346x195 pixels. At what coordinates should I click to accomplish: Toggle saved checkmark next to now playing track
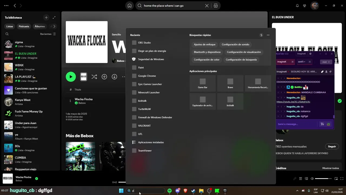point(36,178)
